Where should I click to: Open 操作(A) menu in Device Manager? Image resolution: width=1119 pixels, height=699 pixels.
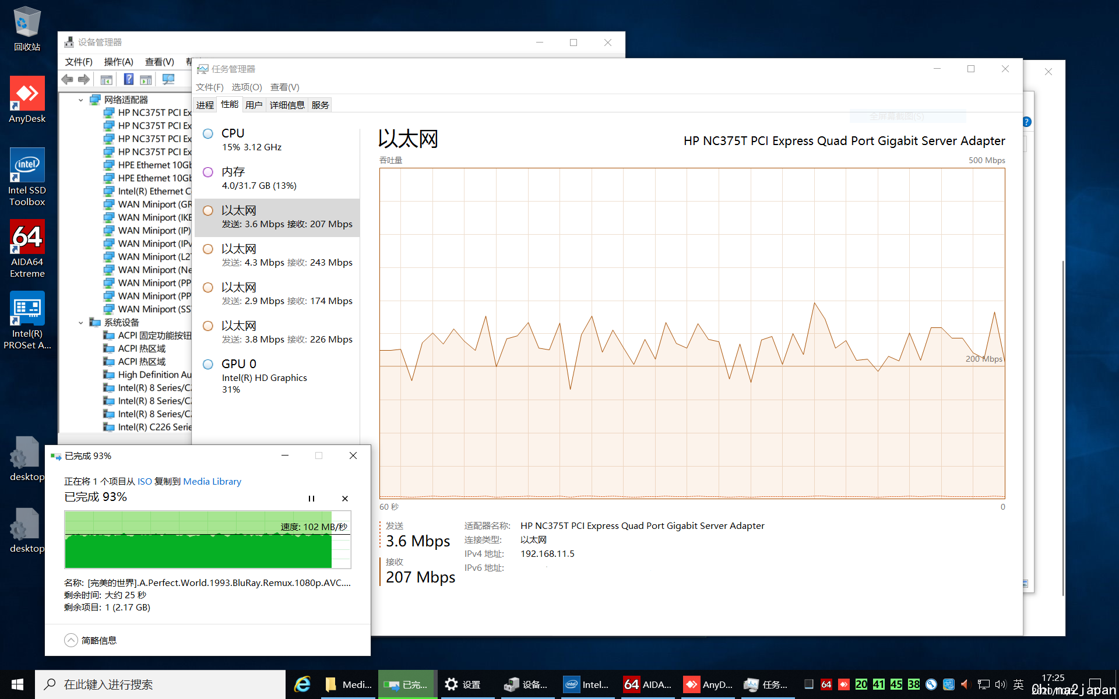(x=118, y=62)
